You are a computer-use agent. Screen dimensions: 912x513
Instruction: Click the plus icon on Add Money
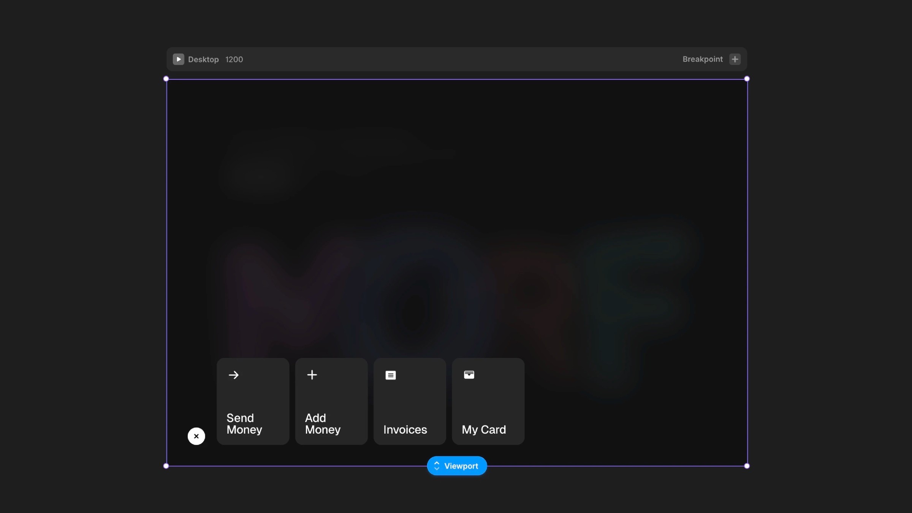coord(312,375)
